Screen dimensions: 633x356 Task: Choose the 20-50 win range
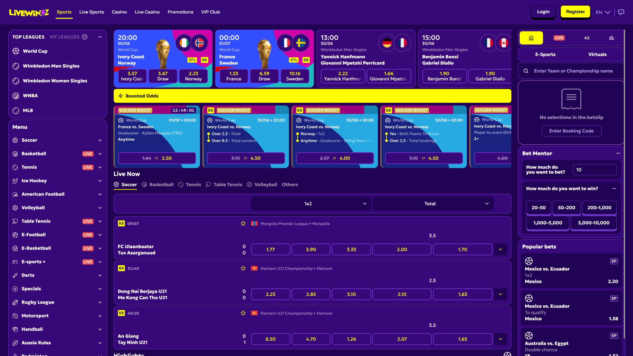point(538,208)
